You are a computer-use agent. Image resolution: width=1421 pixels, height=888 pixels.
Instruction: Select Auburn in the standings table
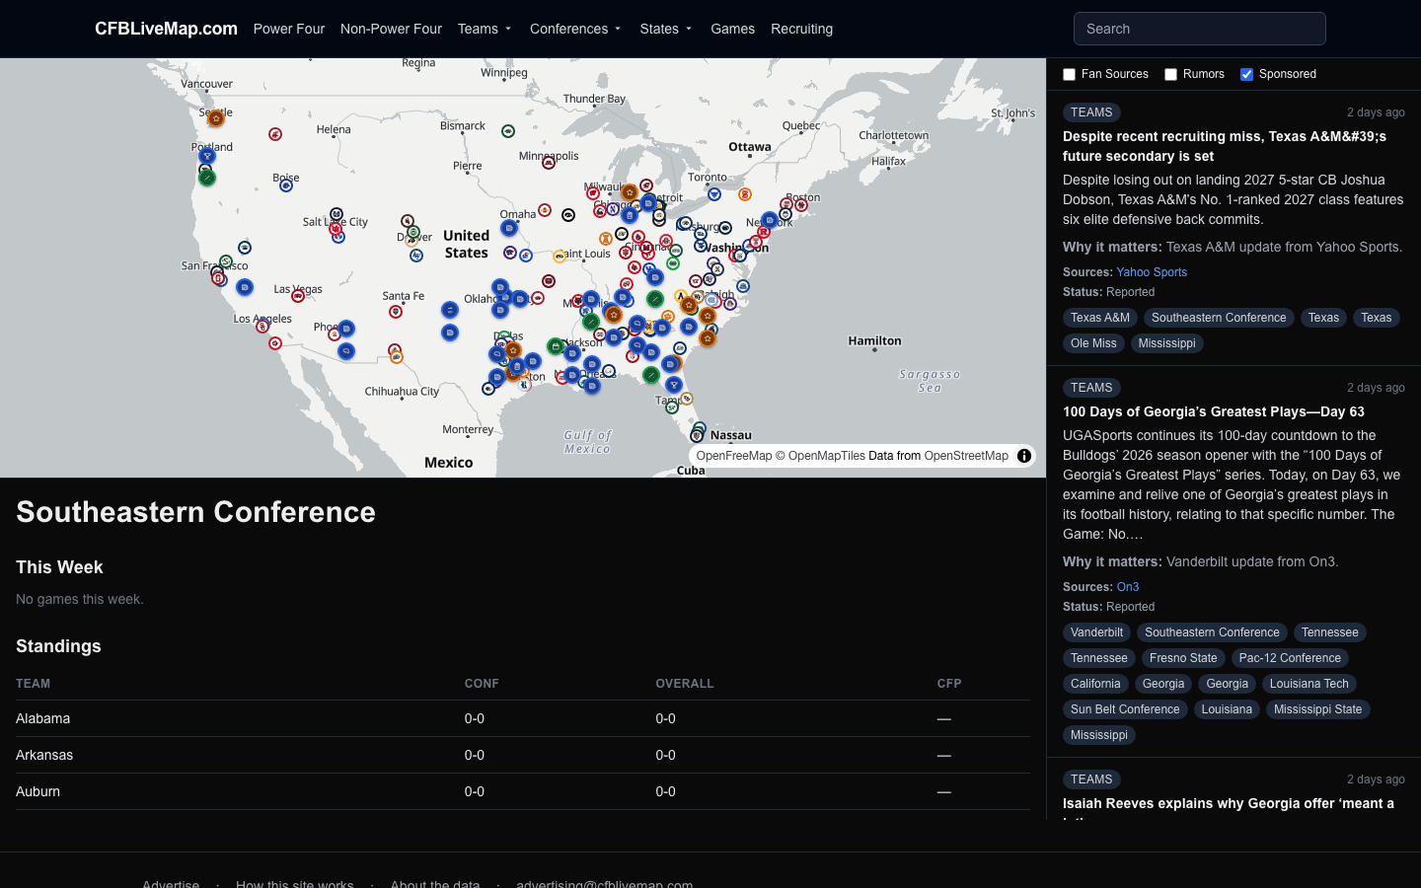[37, 791]
